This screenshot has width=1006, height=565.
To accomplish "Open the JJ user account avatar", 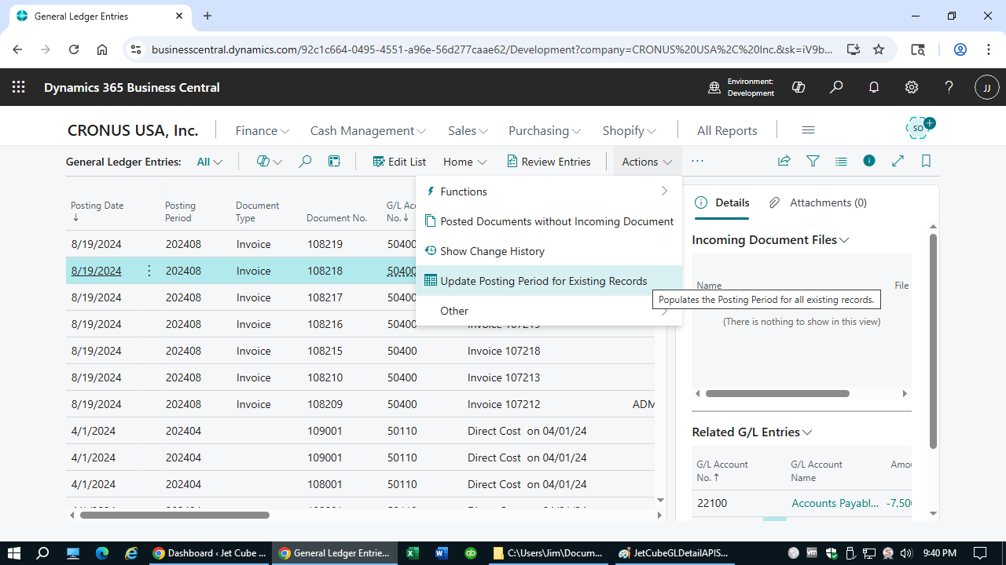I will coord(987,87).
